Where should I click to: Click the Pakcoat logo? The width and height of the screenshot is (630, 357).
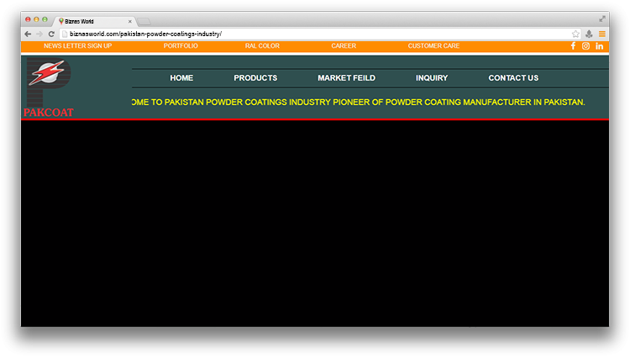tap(49, 87)
